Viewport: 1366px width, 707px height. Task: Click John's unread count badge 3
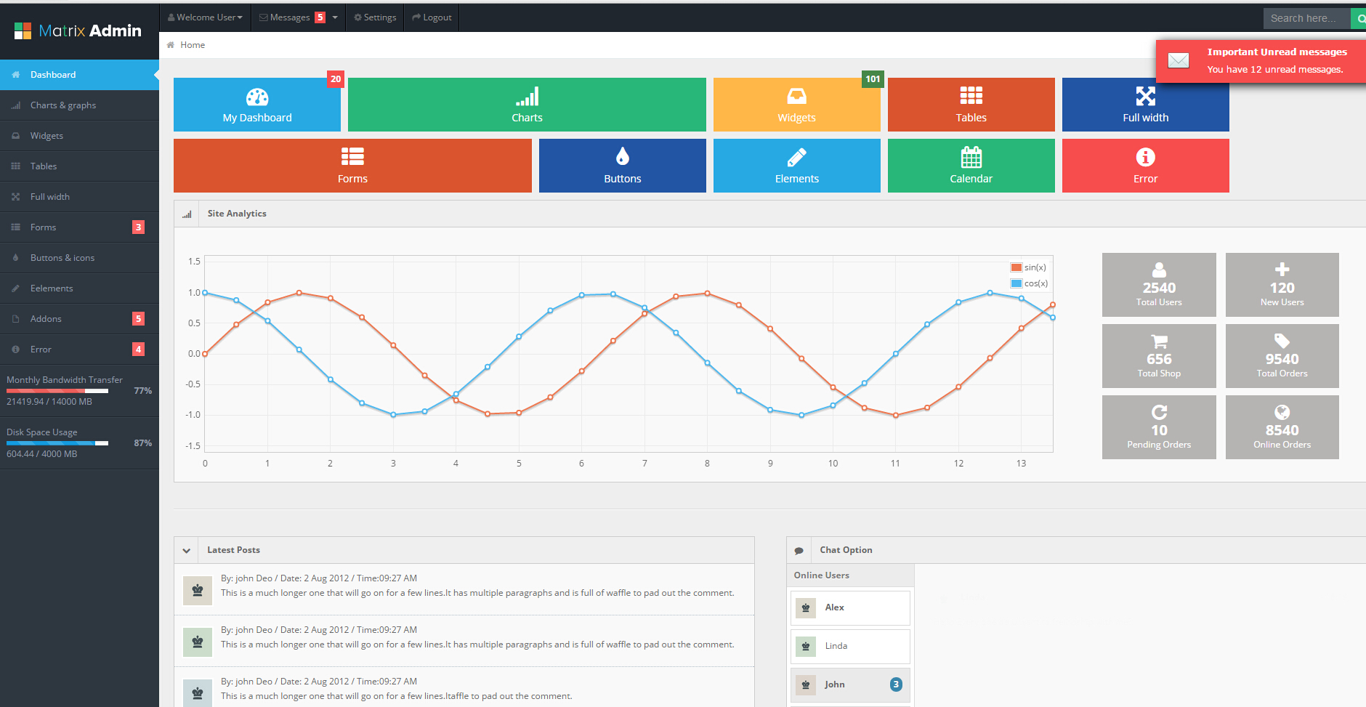tap(896, 684)
